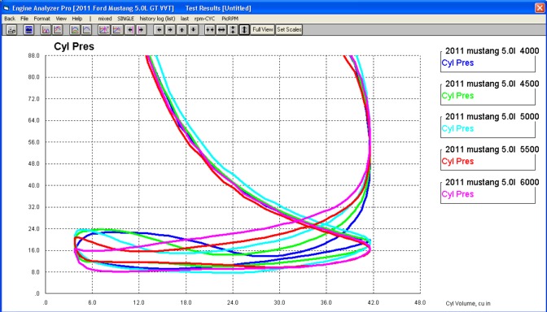
Task: Click the Set Scales button
Action: 289,30
